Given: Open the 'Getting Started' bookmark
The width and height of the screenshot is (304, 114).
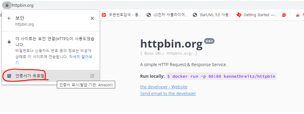Looking at the screenshot, I should tap(257, 15).
